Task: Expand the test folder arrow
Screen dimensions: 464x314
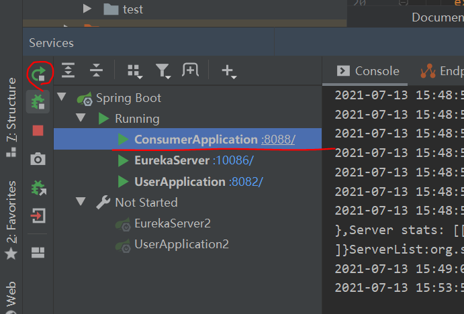Action: point(87,9)
